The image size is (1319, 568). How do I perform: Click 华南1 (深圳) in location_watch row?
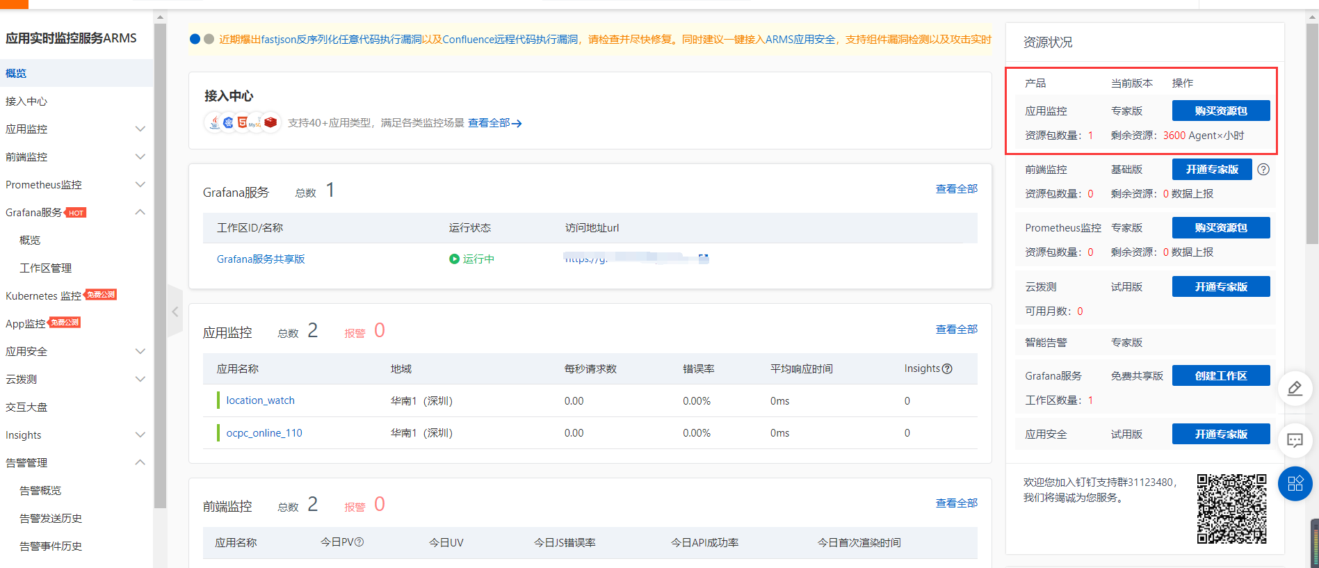coord(421,400)
